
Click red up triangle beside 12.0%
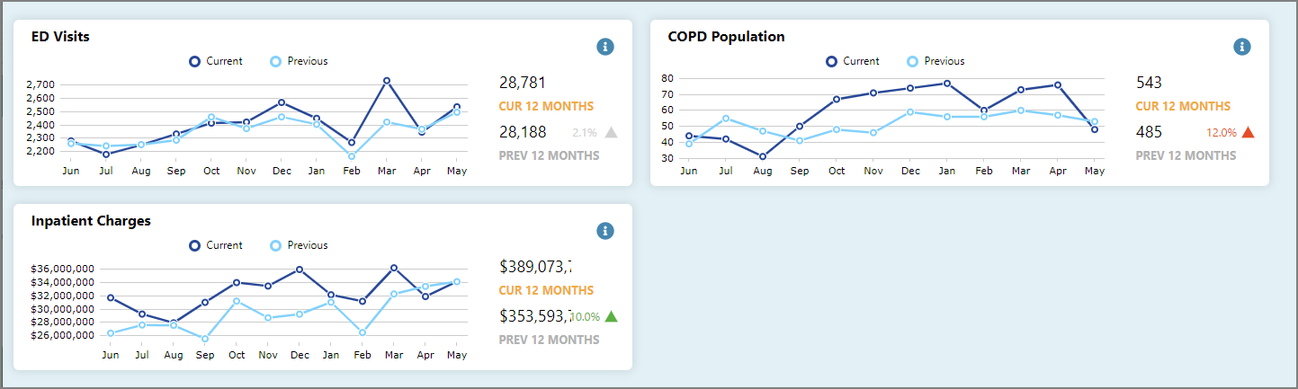pyautogui.click(x=1248, y=132)
